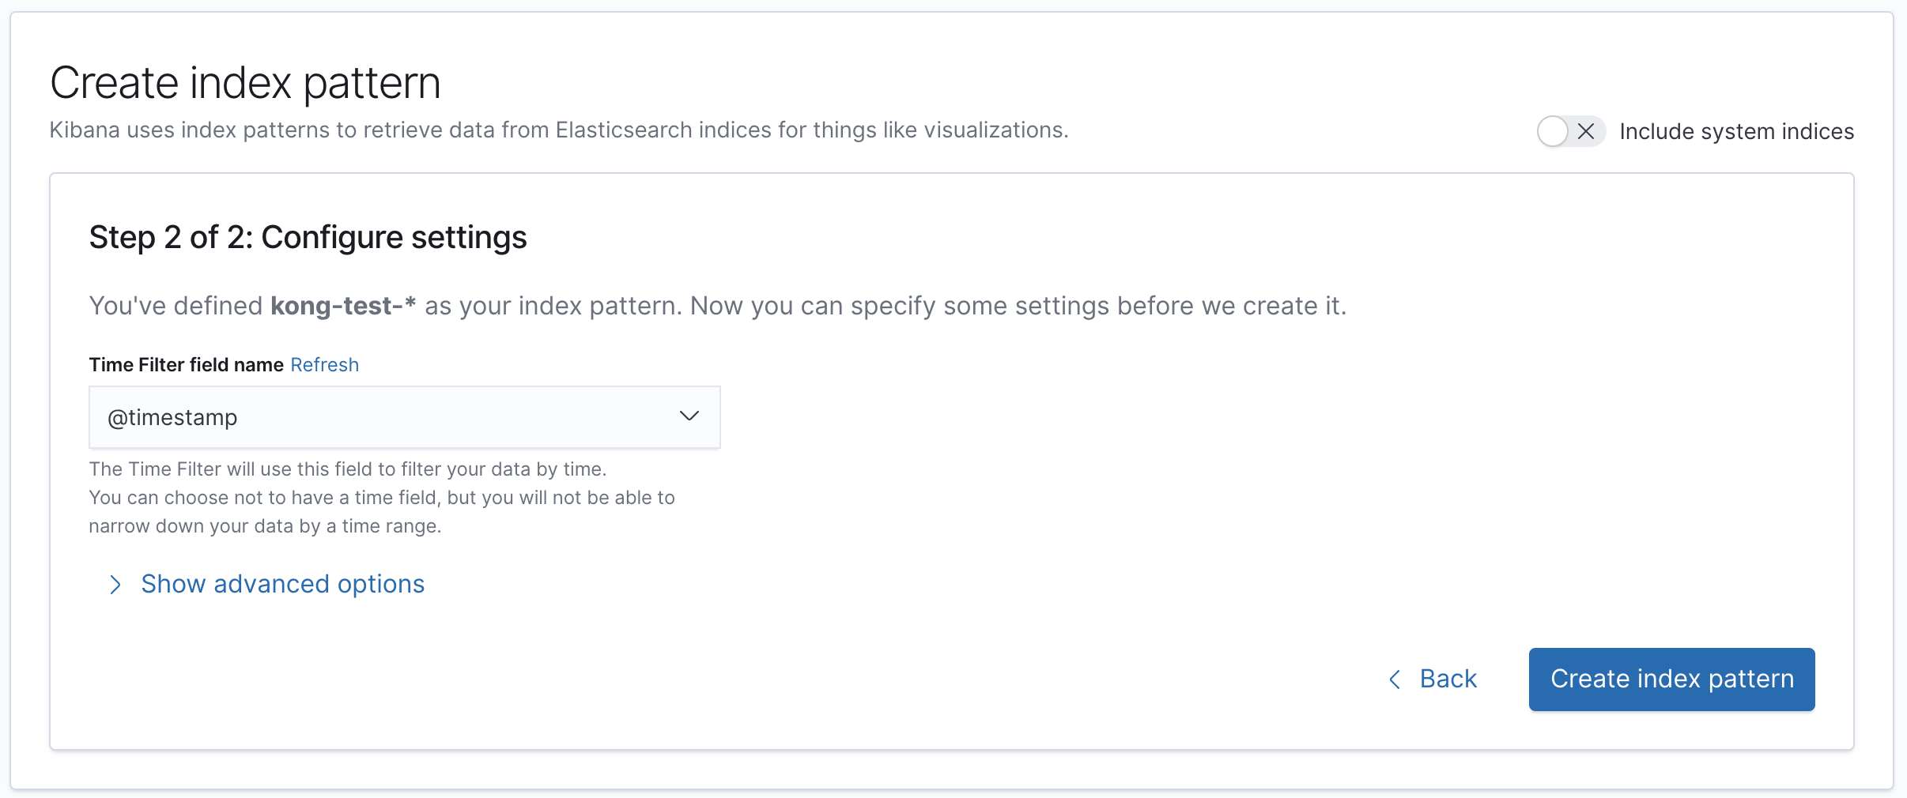Click the X icon inside the system indices switch

click(x=1585, y=131)
